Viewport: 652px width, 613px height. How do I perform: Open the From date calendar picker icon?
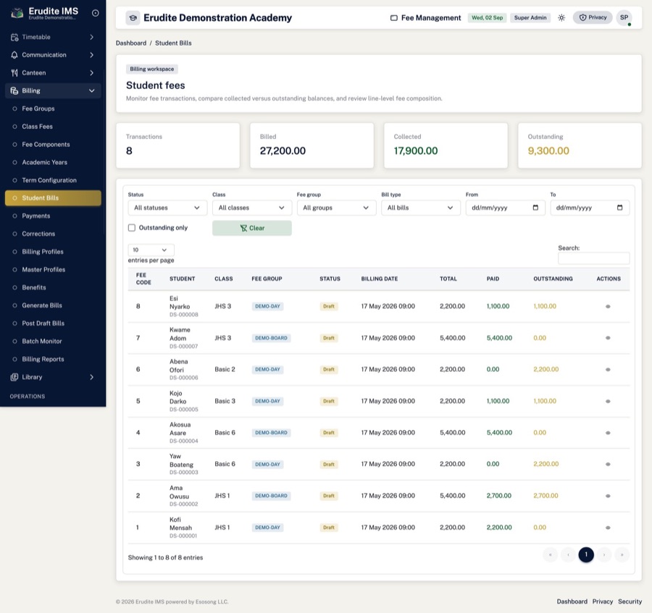pyautogui.click(x=535, y=208)
